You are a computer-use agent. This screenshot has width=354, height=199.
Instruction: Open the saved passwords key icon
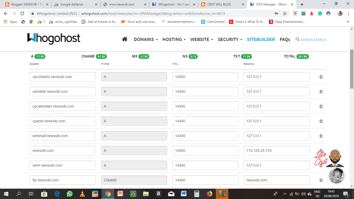(x=277, y=13)
